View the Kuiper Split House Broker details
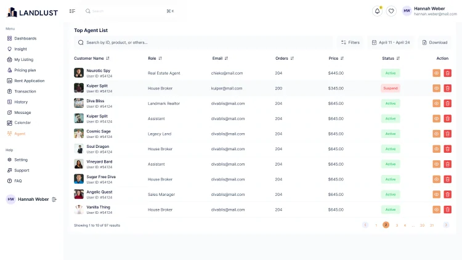462x260 pixels. tap(436, 88)
